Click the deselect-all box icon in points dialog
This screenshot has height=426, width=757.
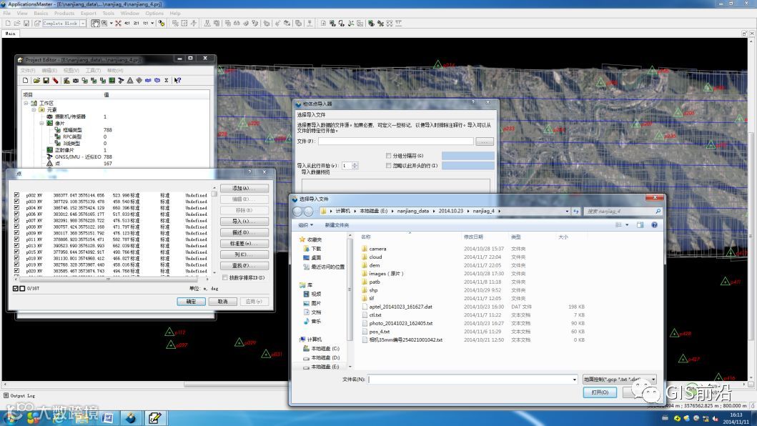point(22,288)
